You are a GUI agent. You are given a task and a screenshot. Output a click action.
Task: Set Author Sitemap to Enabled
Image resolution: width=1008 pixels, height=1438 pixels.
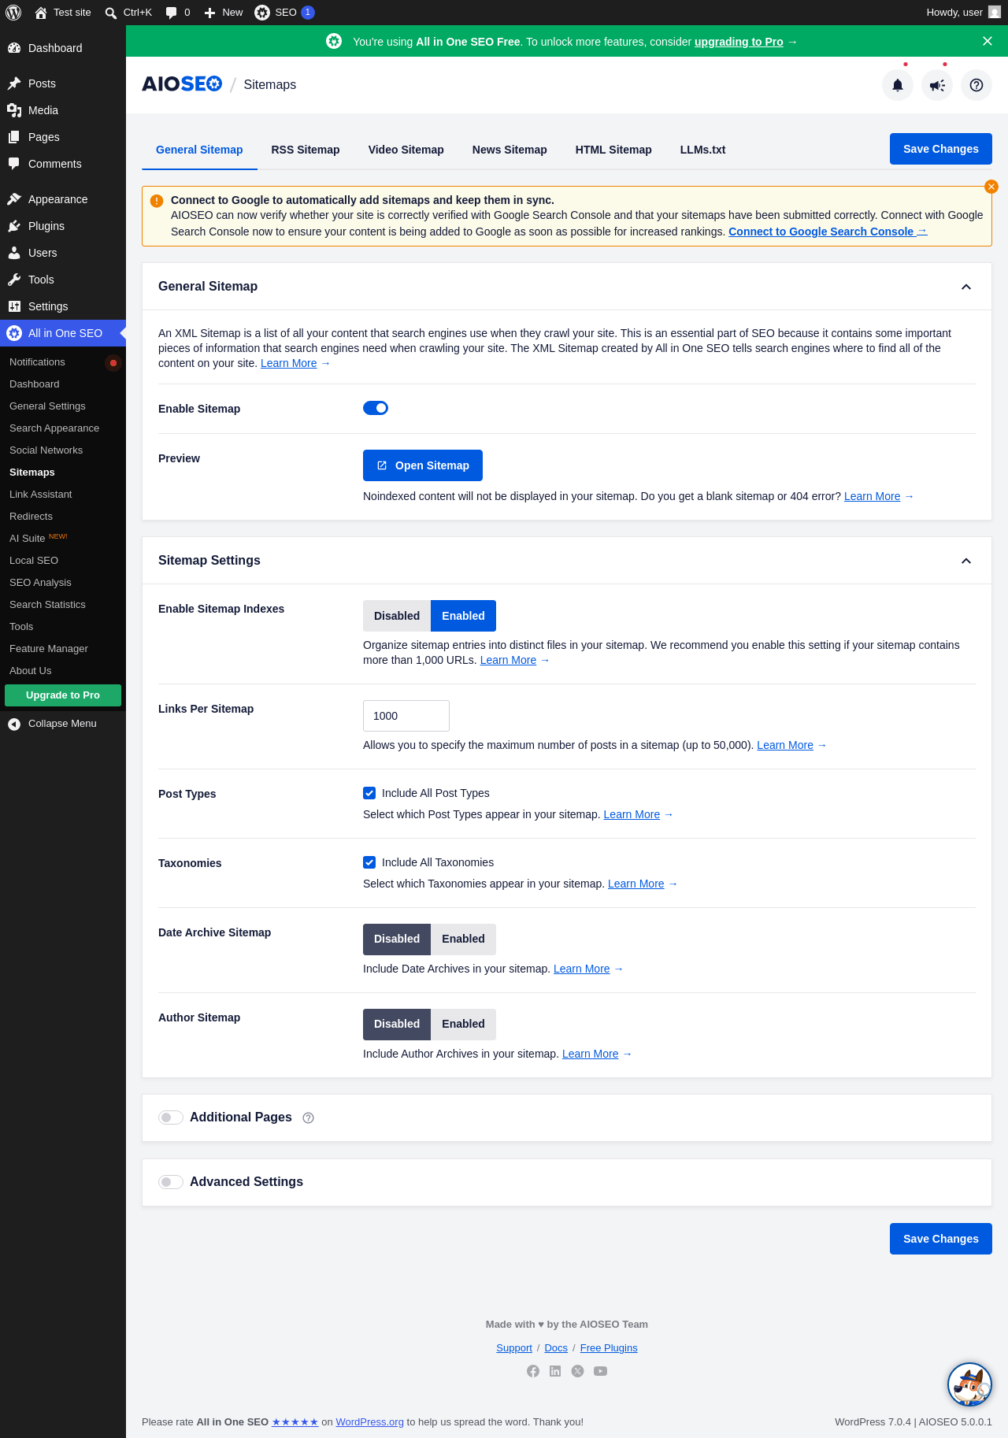(463, 1024)
